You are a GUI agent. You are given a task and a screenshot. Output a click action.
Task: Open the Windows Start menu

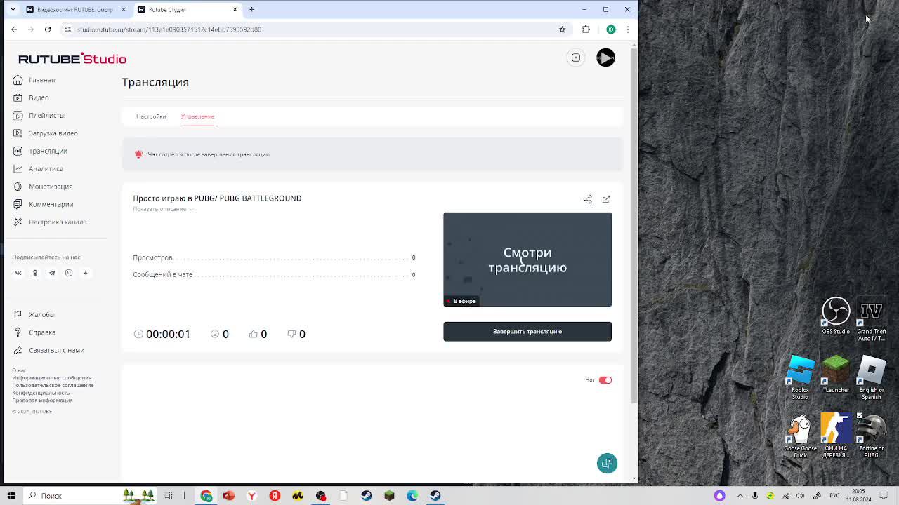[x=11, y=496]
